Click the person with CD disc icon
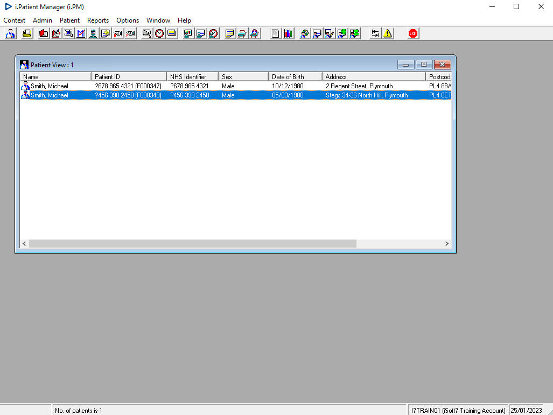The width and height of the screenshot is (553, 415). pos(304,33)
